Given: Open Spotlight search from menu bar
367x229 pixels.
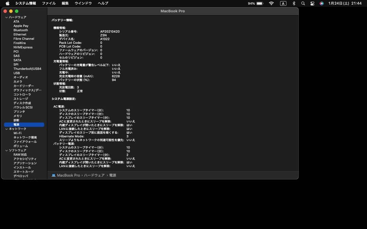Looking at the screenshot, I should 303,3.
